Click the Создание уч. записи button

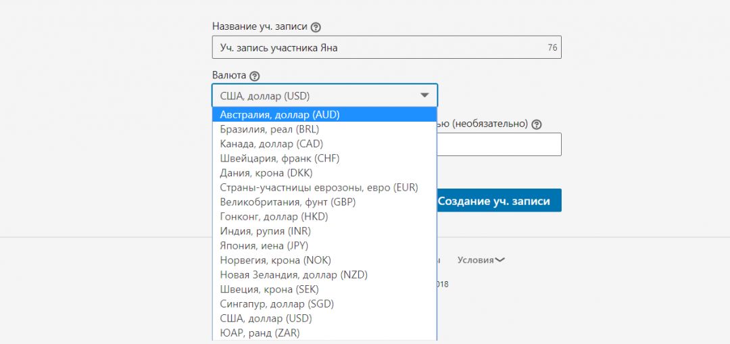pyautogui.click(x=499, y=201)
